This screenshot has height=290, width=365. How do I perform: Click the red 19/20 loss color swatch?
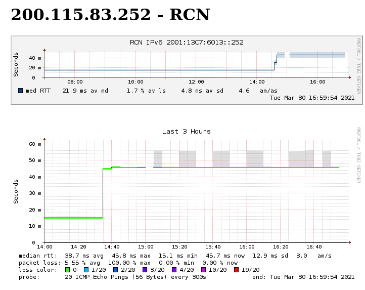(x=237, y=270)
